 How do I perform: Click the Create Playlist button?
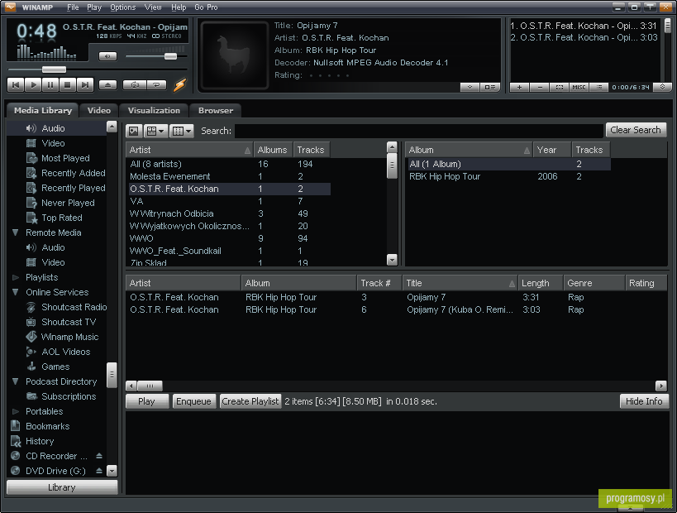(x=250, y=401)
